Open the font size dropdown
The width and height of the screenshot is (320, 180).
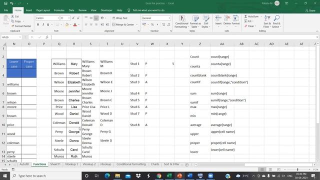(69, 18)
